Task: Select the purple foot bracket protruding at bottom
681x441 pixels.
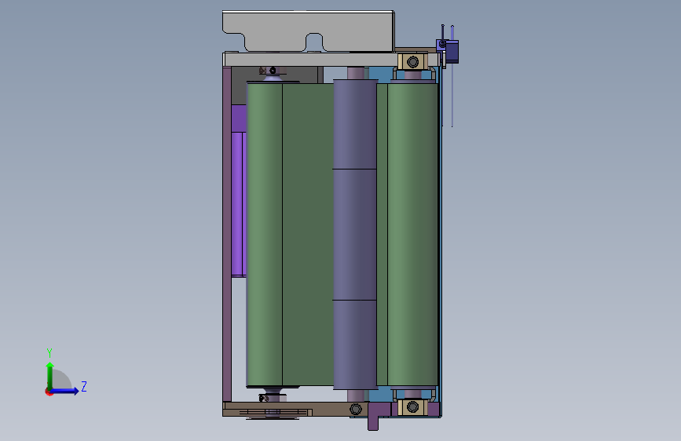Action: tap(373, 417)
